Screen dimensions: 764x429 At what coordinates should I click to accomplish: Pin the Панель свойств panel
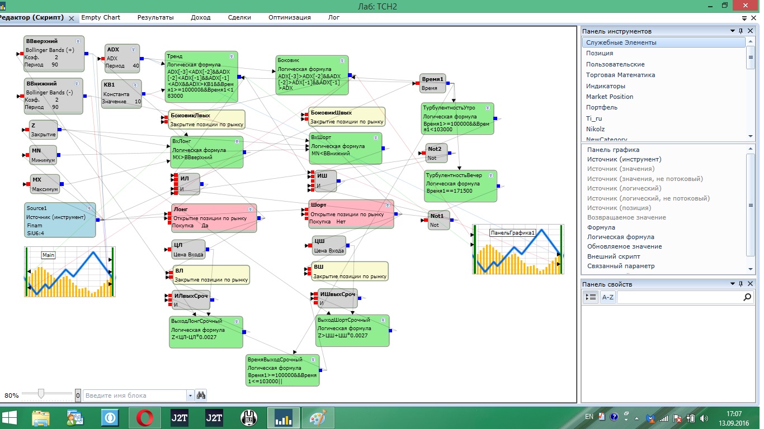coord(741,284)
